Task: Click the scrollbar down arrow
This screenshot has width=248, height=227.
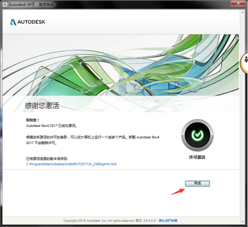Action: point(243,222)
